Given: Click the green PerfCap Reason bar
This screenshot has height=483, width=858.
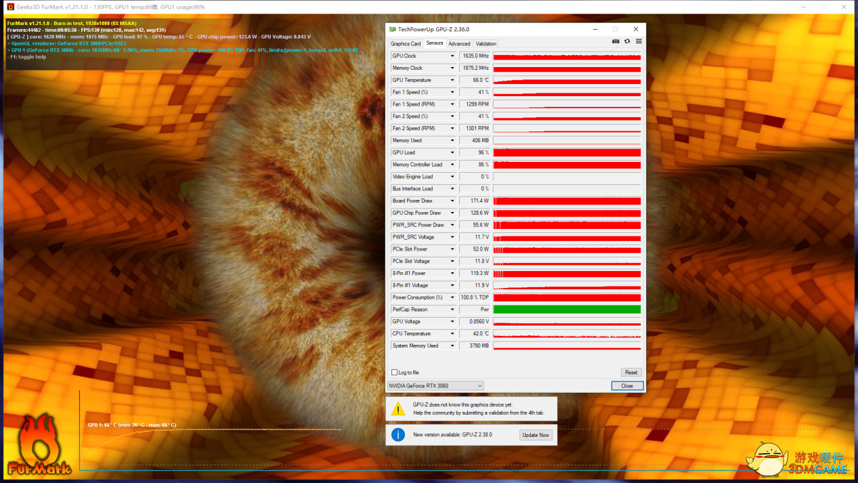Looking at the screenshot, I should coord(567,310).
